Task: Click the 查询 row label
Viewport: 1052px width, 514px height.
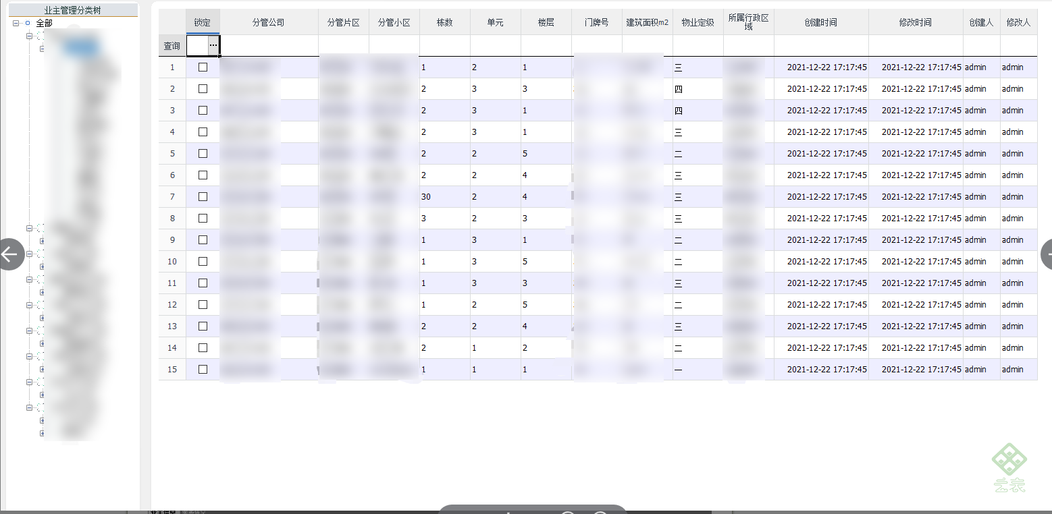Action: pyautogui.click(x=172, y=46)
